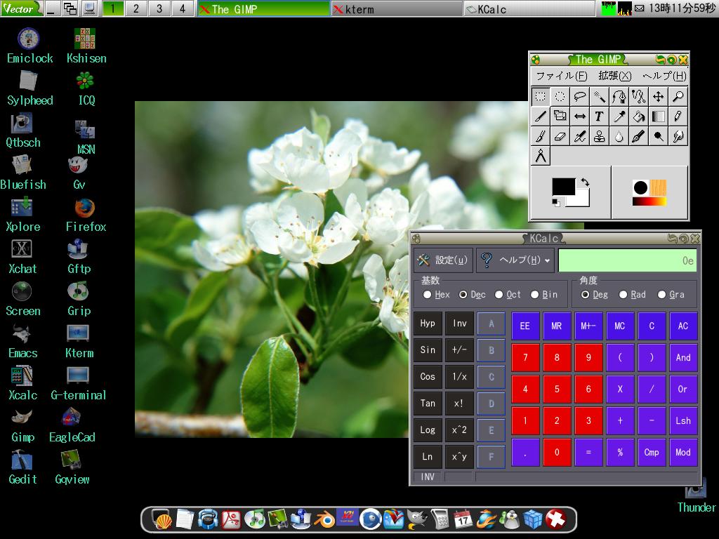Screen dimensions: 719x539
Task: Choose the Bucket Fill tool
Action: tap(638, 117)
